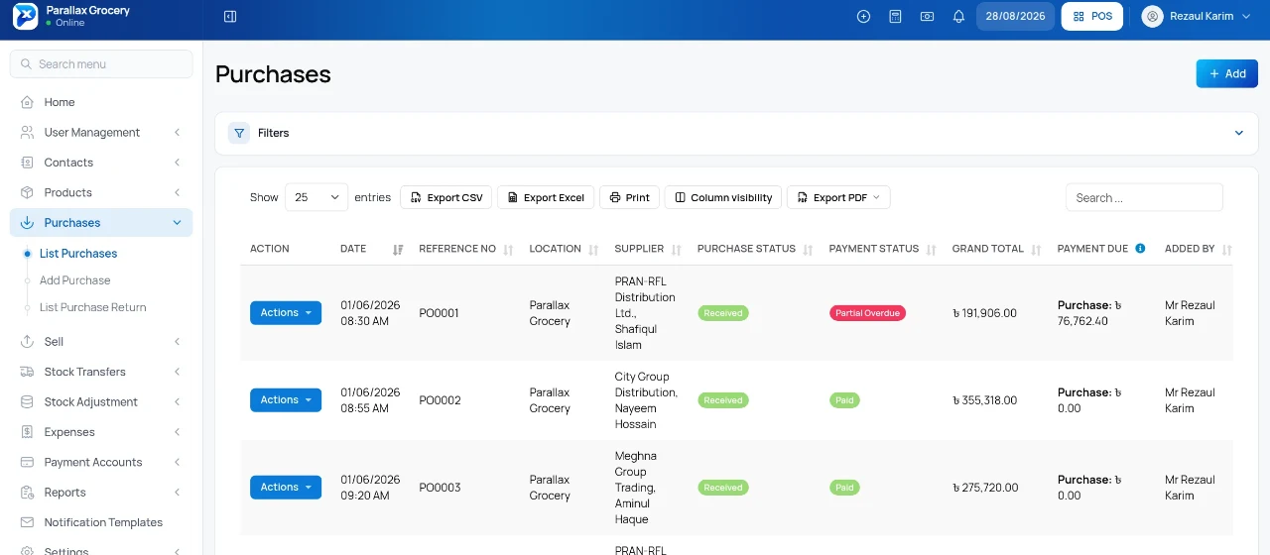Open the calculator icon in the header
The height and width of the screenshot is (555, 1270).
click(x=895, y=17)
